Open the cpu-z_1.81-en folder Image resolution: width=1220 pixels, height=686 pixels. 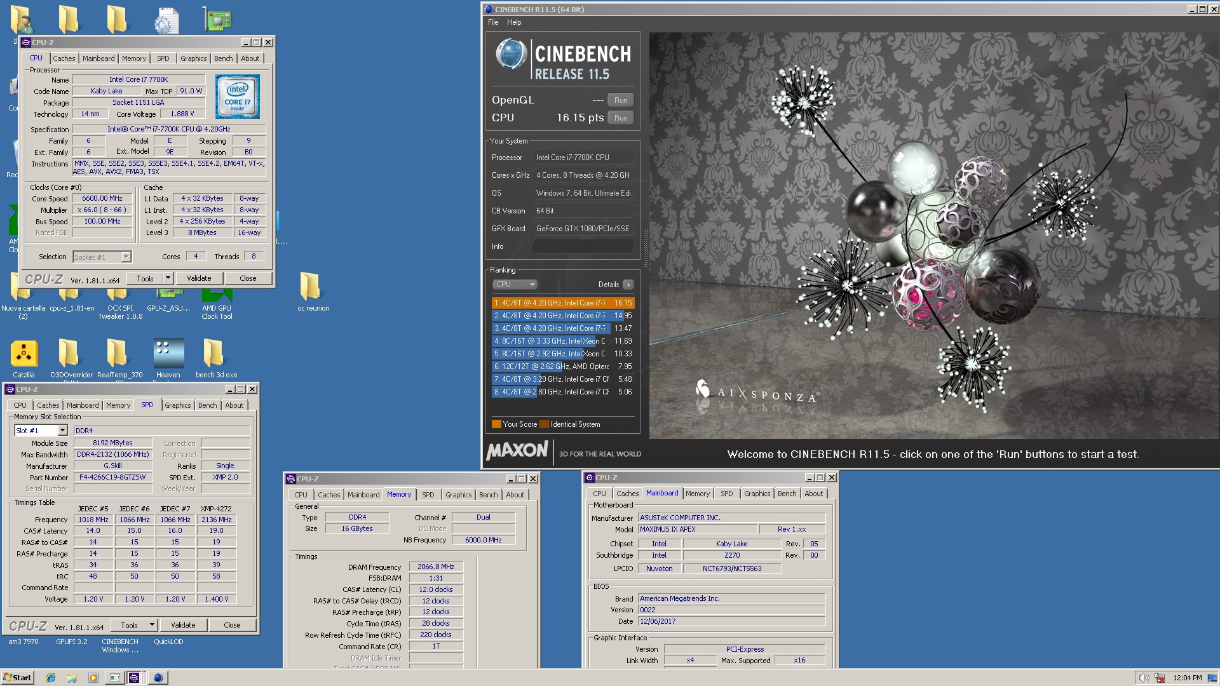click(x=72, y=300)
